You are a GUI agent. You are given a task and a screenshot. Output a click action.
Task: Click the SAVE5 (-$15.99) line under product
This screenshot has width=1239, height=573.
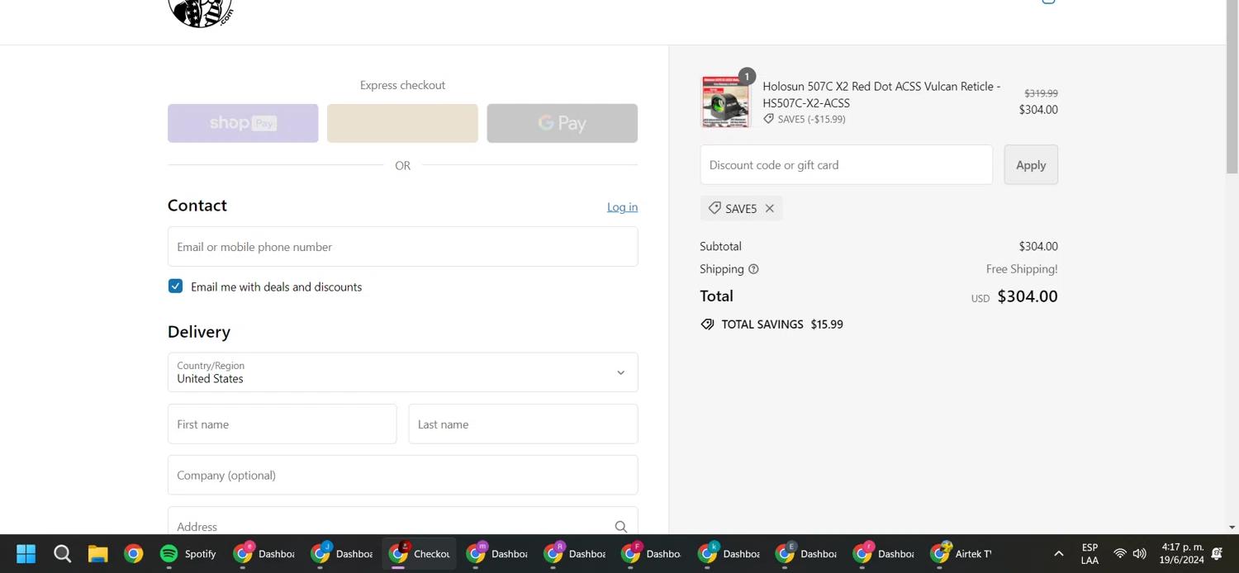pos(804,119)
